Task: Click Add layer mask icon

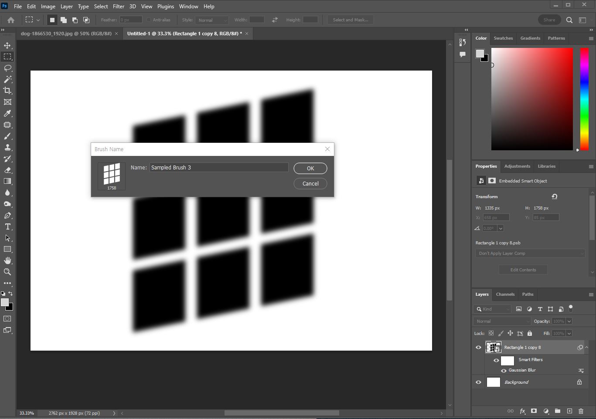Action: (x=534, y=411)
